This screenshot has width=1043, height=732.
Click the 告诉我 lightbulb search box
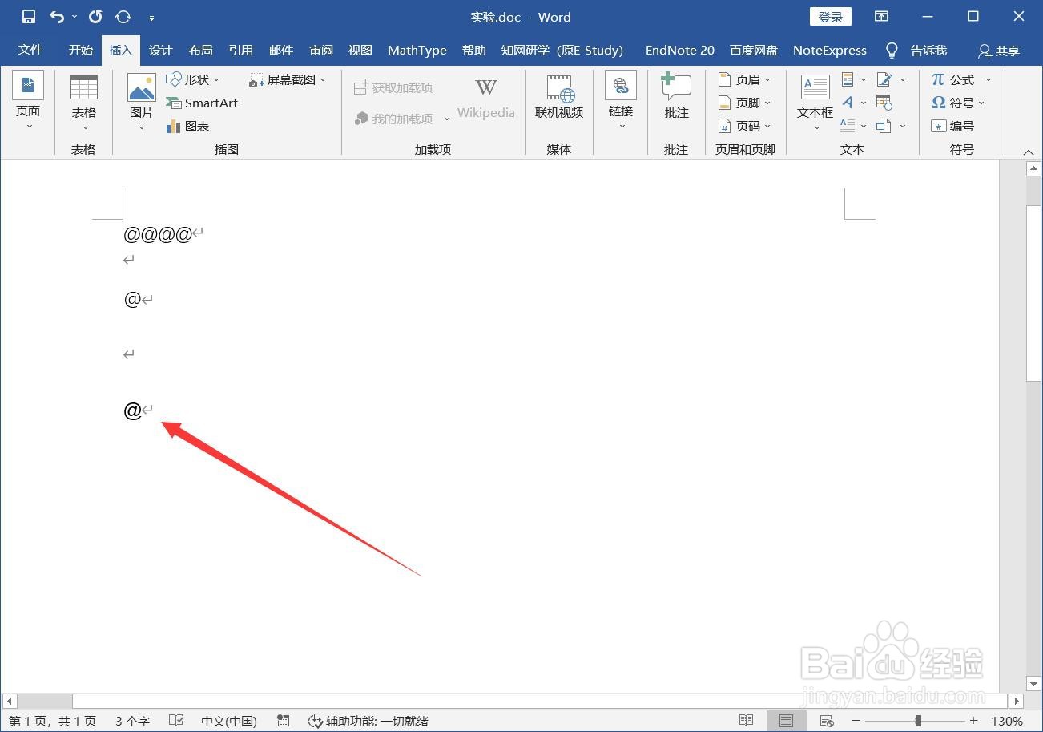(x=916, y=50)
